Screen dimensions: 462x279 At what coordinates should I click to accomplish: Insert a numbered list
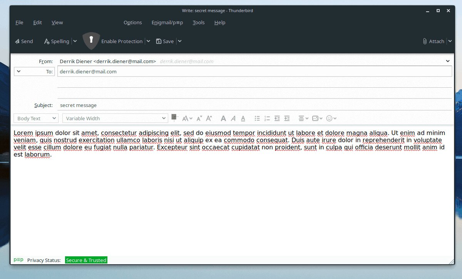click(x=267, y=118)
